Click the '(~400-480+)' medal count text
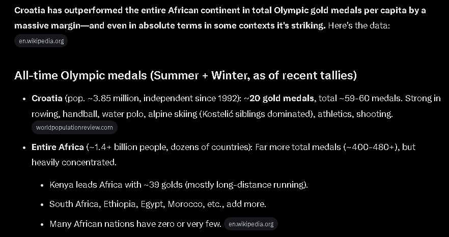This screenshot has height=237, width=449. [x=372, y=147]
